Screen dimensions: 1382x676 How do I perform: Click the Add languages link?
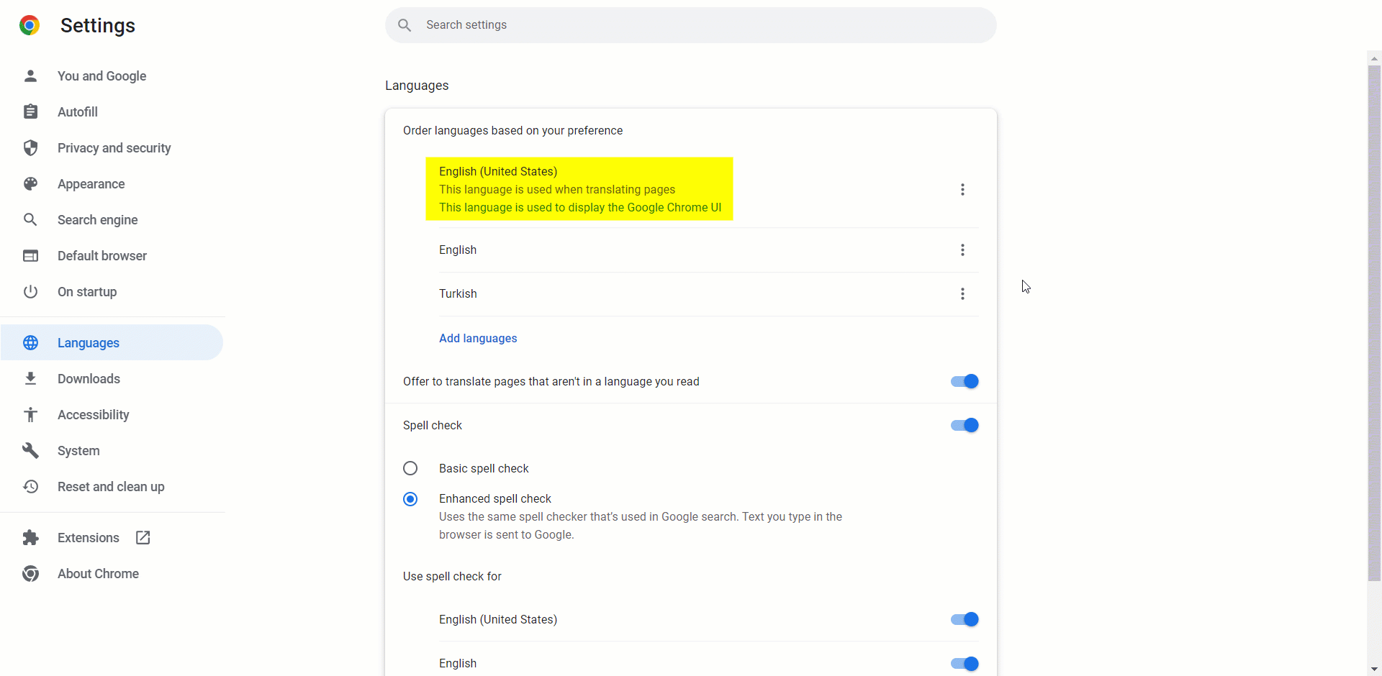point(478,338)
